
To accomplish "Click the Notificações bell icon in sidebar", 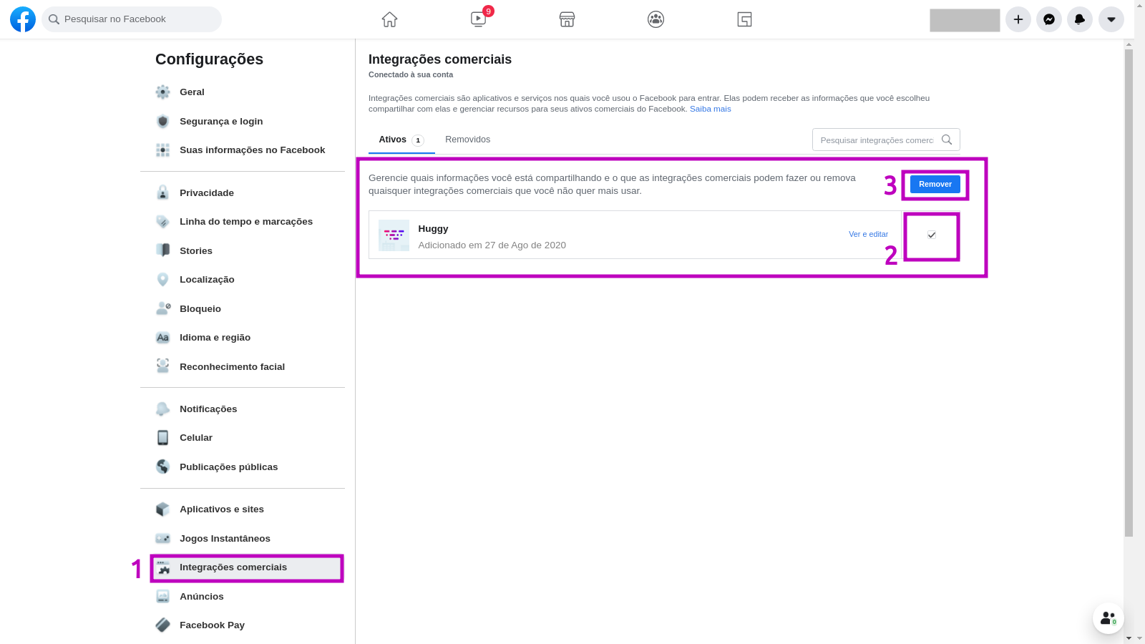I will [163, 409].
